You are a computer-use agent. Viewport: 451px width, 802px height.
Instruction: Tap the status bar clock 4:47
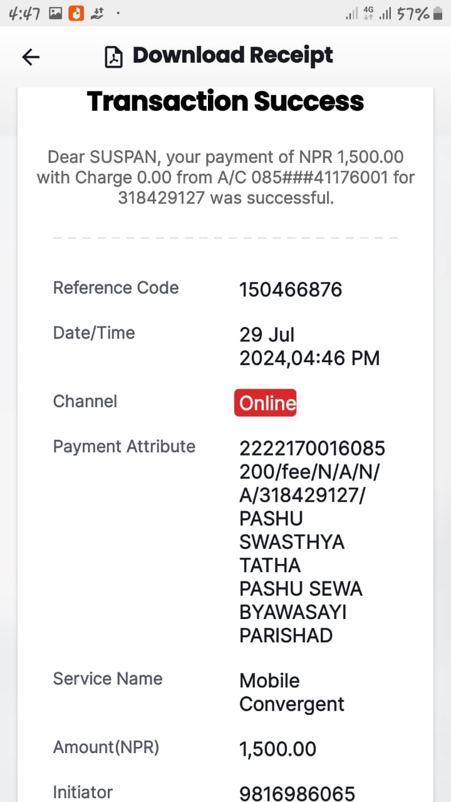click(26, 13)
